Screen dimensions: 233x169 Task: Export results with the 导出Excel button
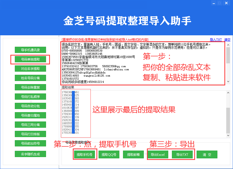click(x=157, y=154)
